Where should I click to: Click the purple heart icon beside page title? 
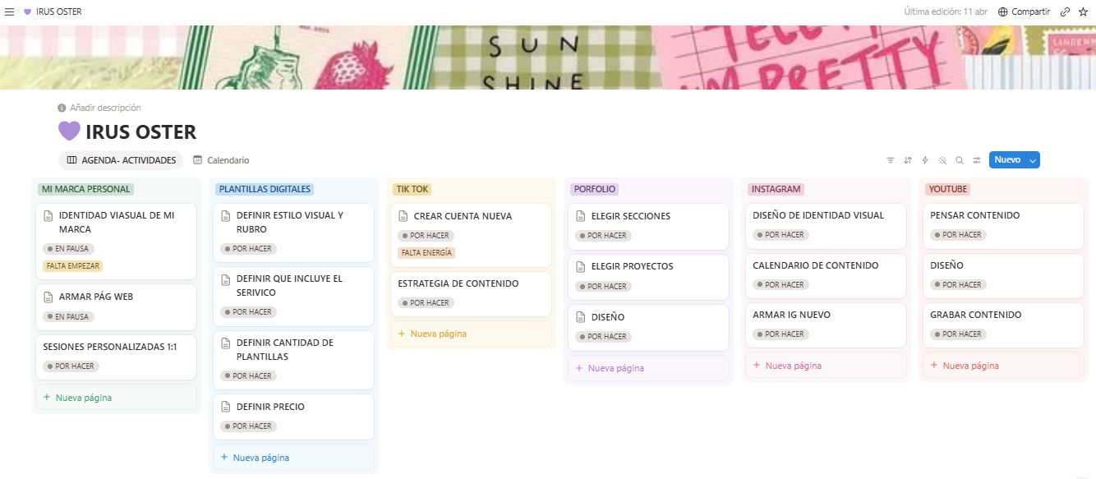coord(69,131)
